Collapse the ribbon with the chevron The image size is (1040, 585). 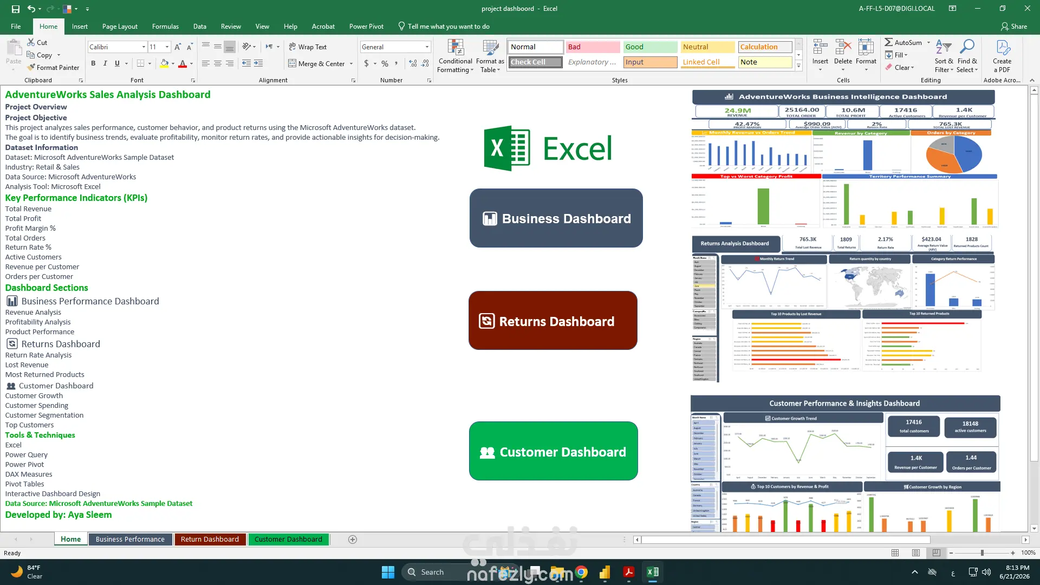(1032, 80)
